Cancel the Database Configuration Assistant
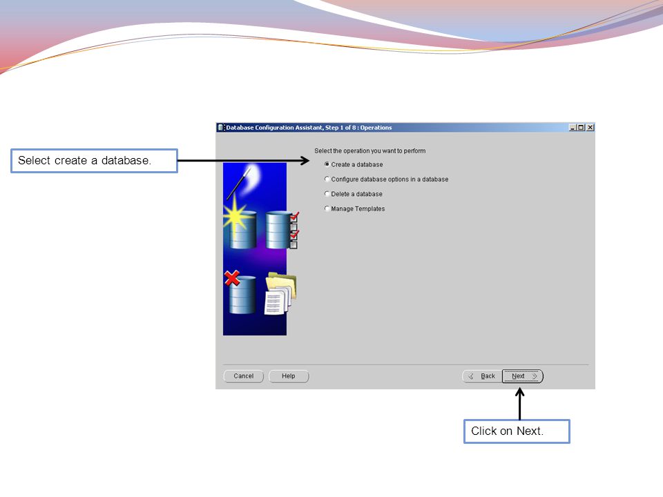The width and height of the screenshot is (663, 497). click(x=244, y=376)
